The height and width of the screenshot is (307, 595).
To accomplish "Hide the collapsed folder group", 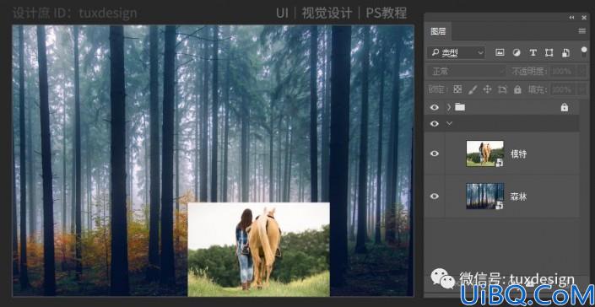I will 434,107.
